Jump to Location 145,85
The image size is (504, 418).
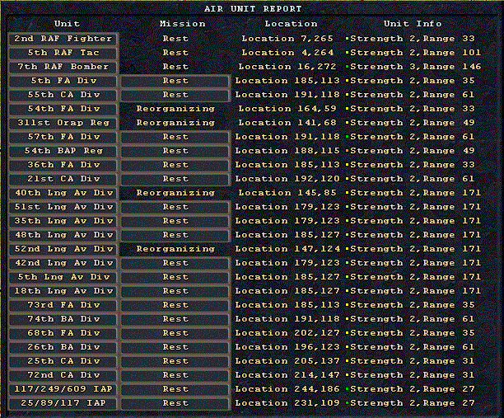coord(287,193)
